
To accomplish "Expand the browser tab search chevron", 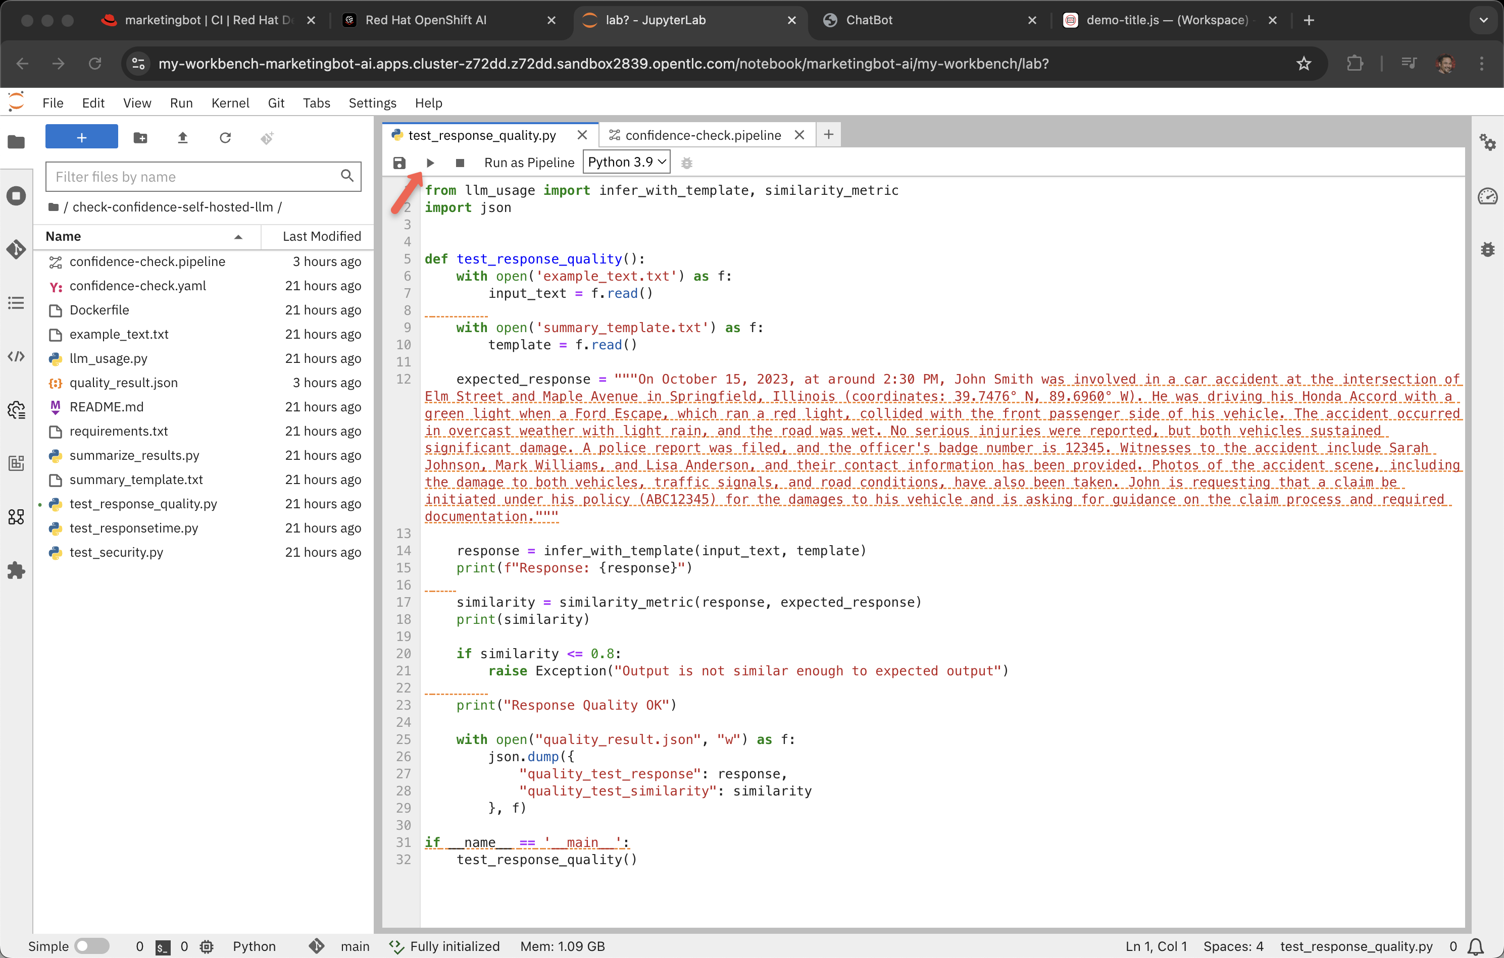I will coord(1483,20).
